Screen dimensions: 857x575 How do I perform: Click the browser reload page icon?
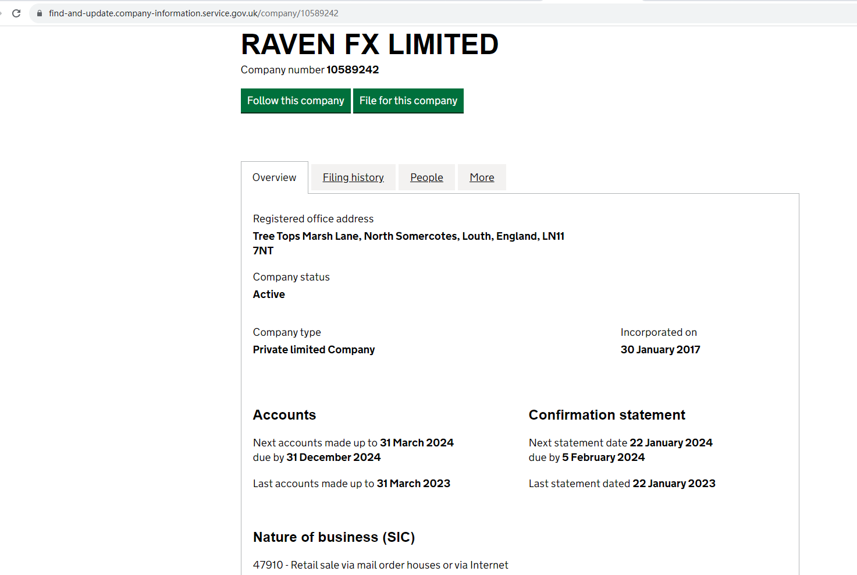pyautogui.click(x=16, y=13)
